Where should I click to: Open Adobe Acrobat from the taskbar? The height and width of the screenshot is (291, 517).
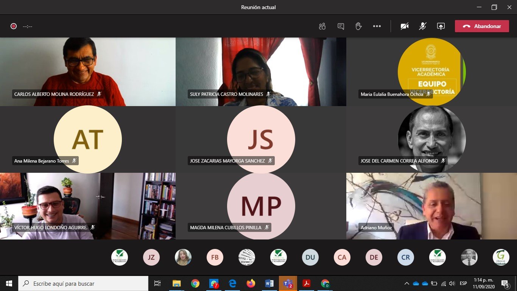click(x=307, y=283)
